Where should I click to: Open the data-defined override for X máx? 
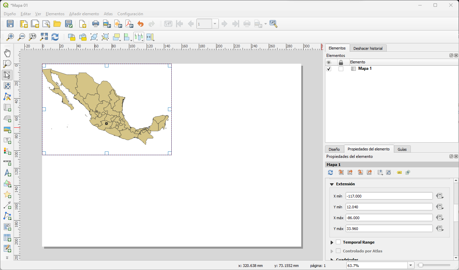tap(440, 218)
